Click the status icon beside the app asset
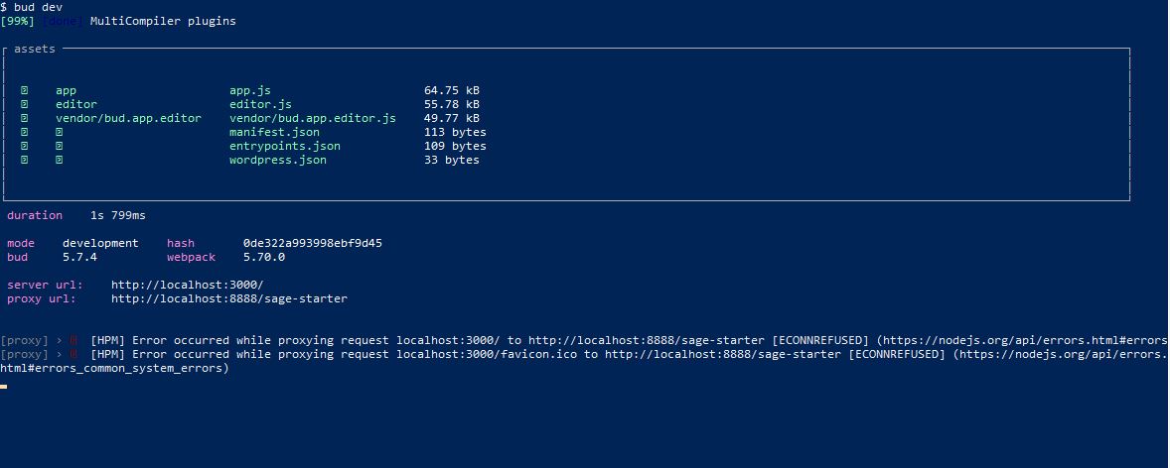Viewport: 1170px width, 468px height. [25, 90]
